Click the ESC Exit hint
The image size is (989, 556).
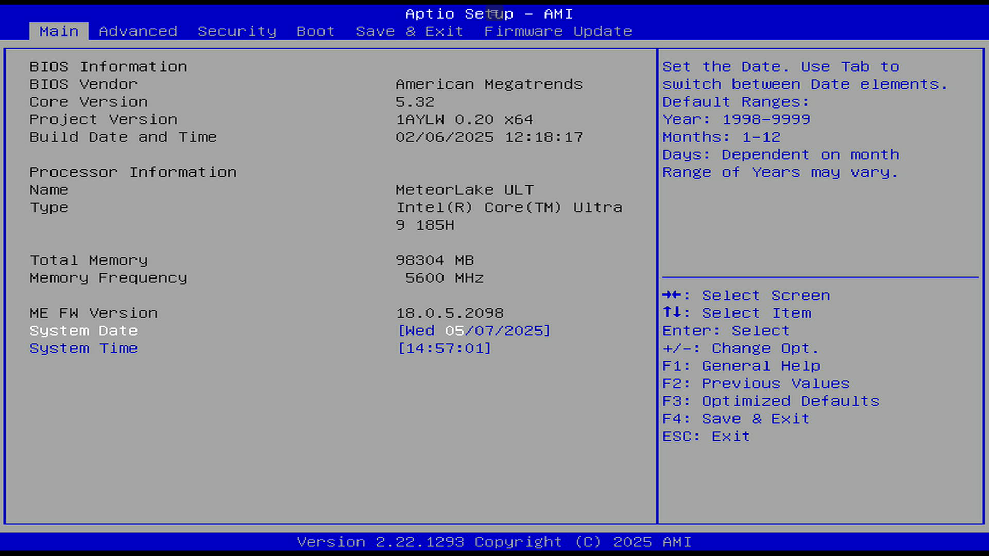[706, 437]
